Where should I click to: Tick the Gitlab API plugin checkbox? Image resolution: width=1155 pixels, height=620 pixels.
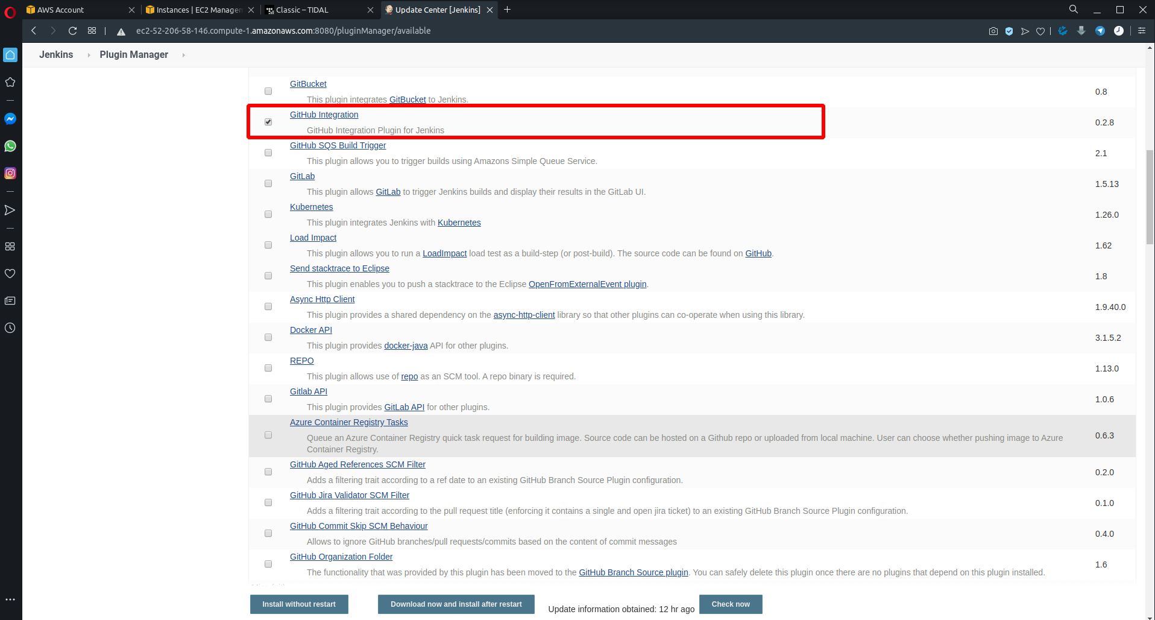click(x=268, y=399)
